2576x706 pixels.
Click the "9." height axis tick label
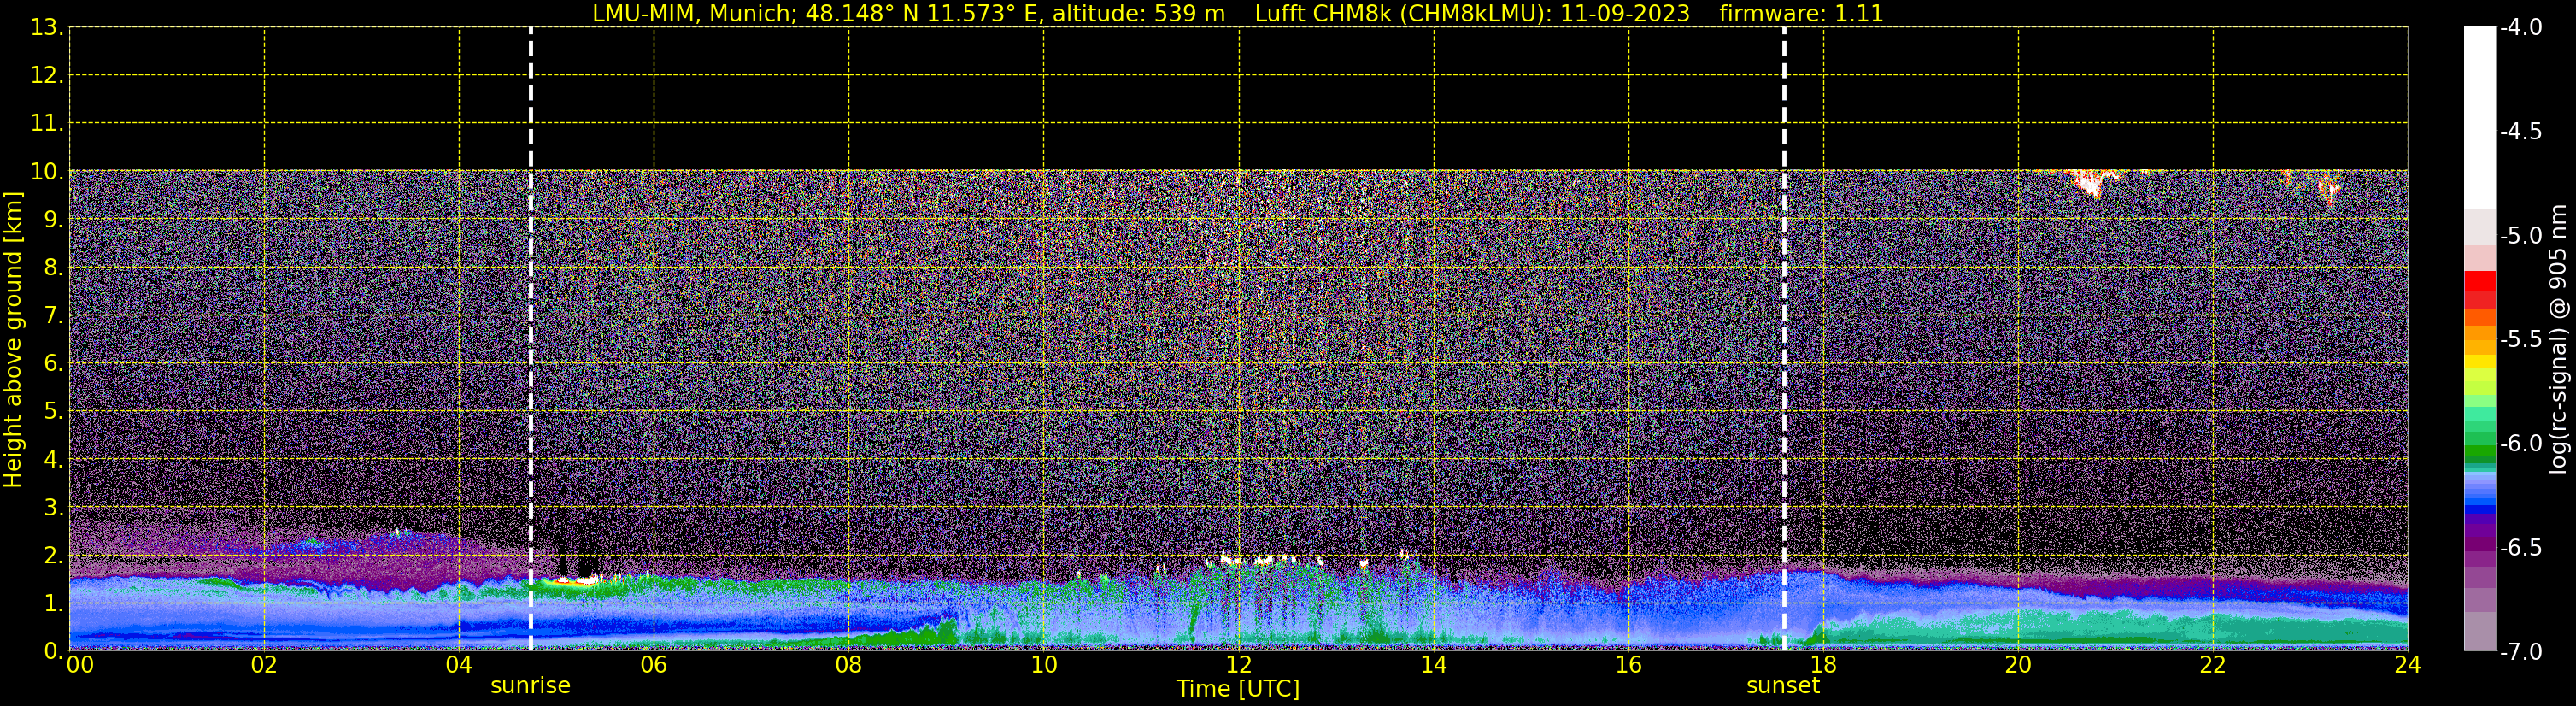pos(53,220)
